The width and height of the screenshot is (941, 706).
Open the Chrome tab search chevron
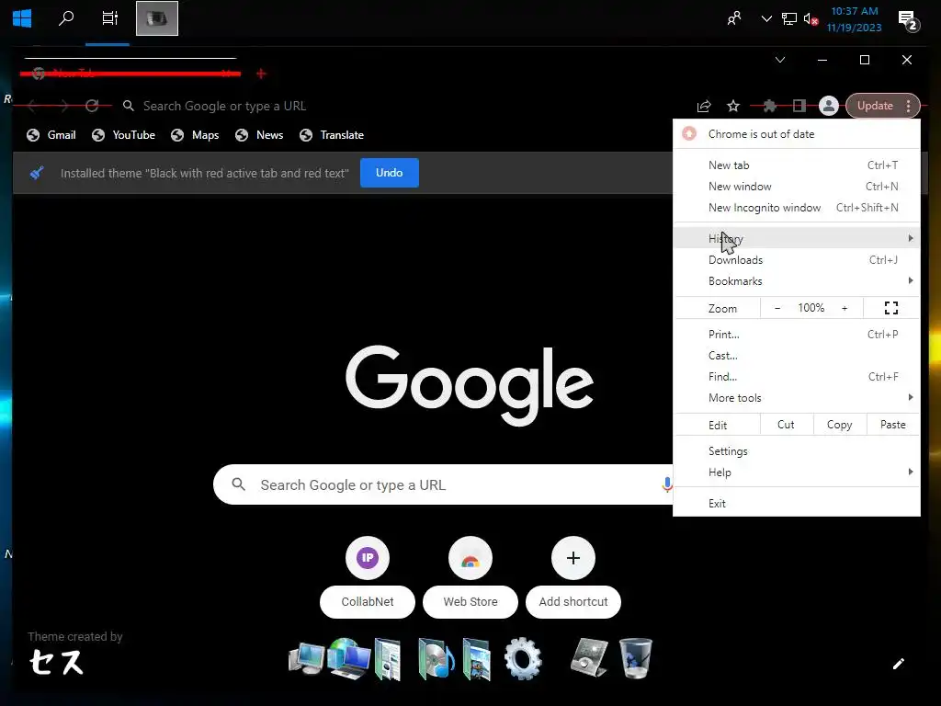(x=780, y=60)
